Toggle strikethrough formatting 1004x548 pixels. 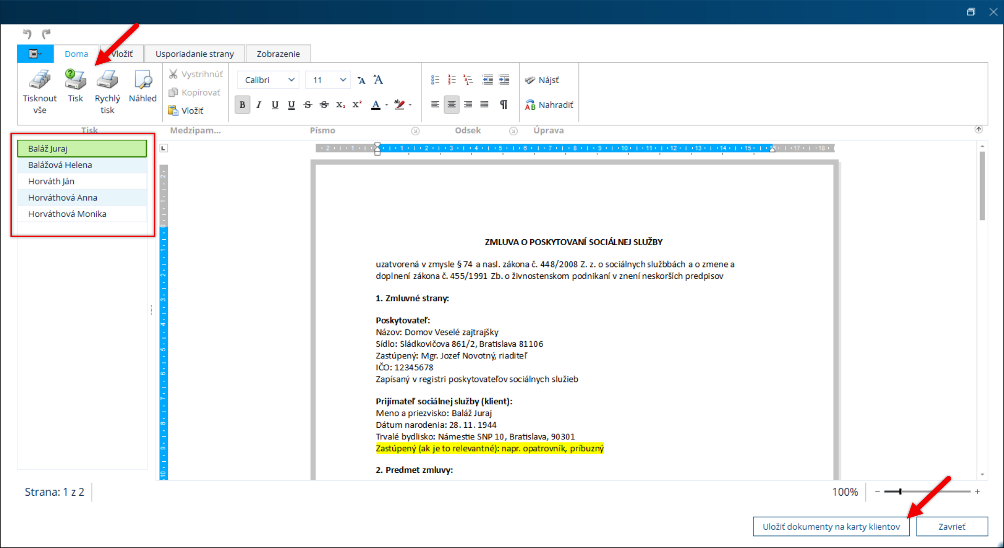point(308,104)
